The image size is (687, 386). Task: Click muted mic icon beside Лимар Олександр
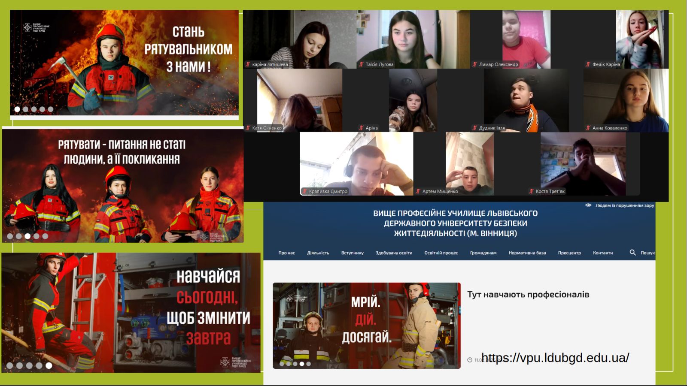pos(475,64)
